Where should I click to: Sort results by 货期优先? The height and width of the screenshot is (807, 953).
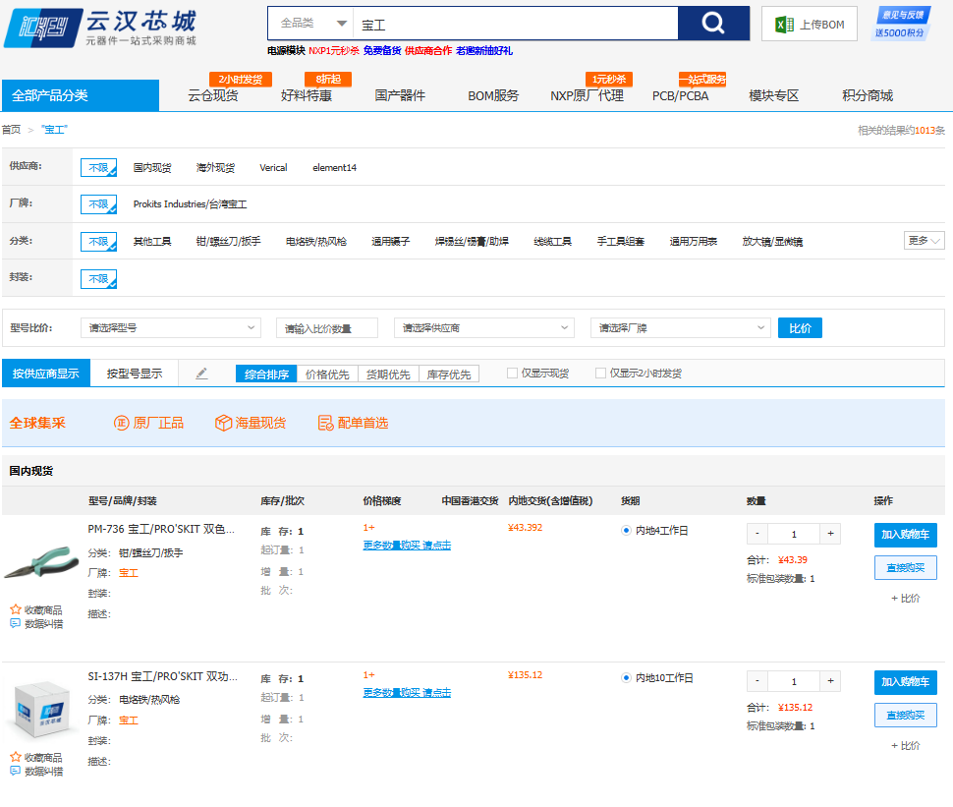click(388, 374)
